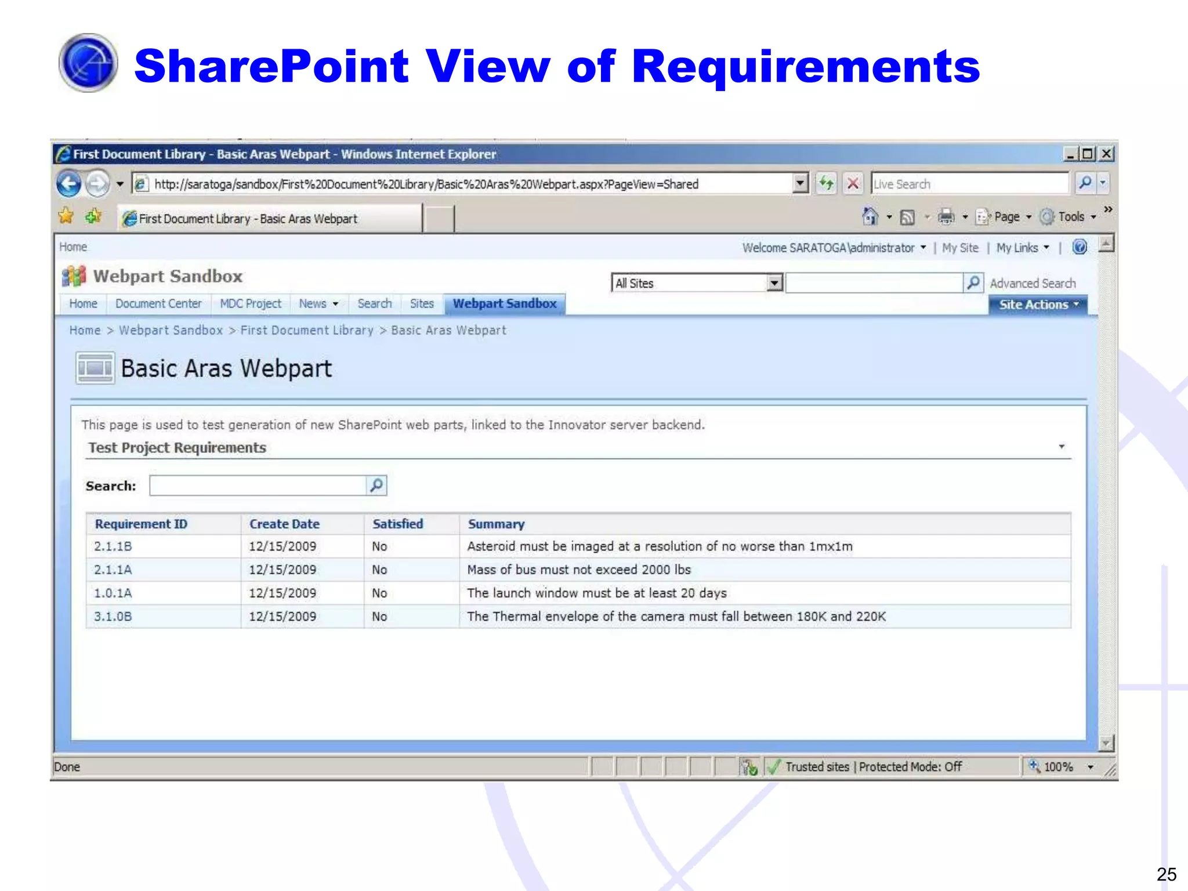The height and width of the screenshot is (891, 1188).
Task: Select the Home navigation tab
Action: pyautogui.click(x=84, y=303)
